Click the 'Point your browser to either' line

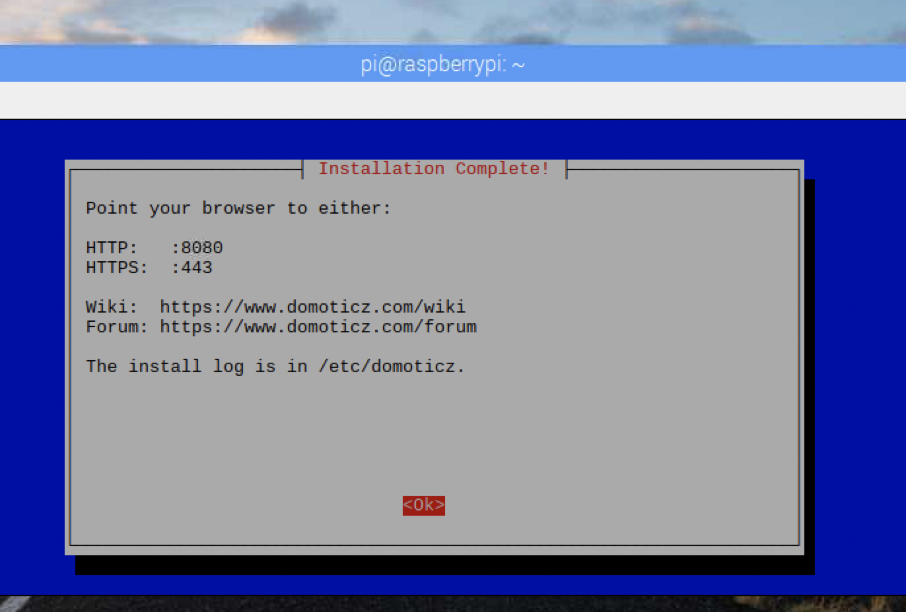238,208
